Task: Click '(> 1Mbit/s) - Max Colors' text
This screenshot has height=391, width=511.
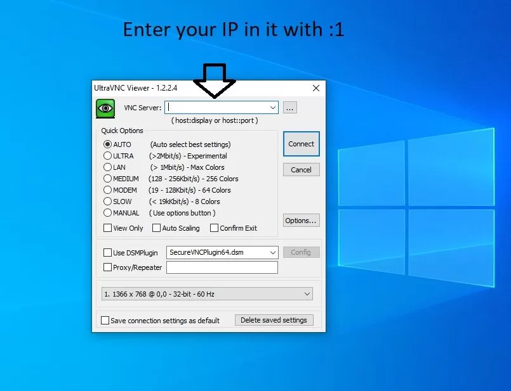Action: [x=187, y=167]
